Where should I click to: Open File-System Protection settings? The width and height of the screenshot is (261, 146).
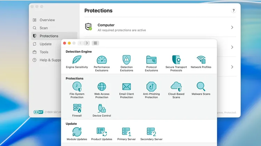pyautogui.click(x=77, y=87)
